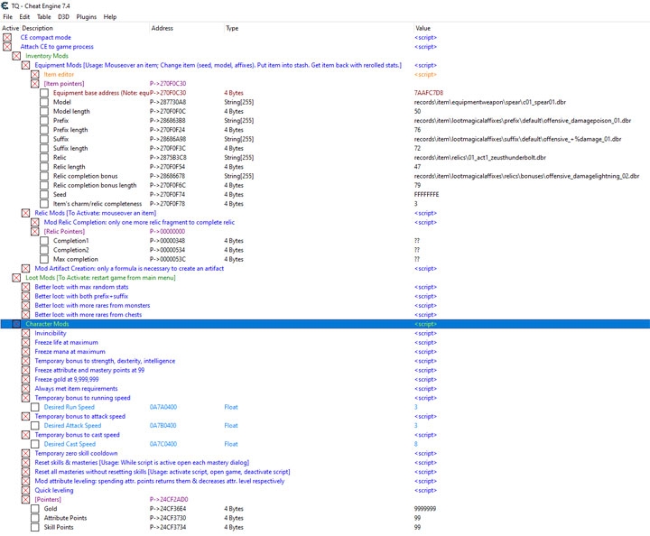The width and height of the screenshot is (650, 536).
Task: Toggle the Character Mods group checkbox
Action: click(16, 324)
